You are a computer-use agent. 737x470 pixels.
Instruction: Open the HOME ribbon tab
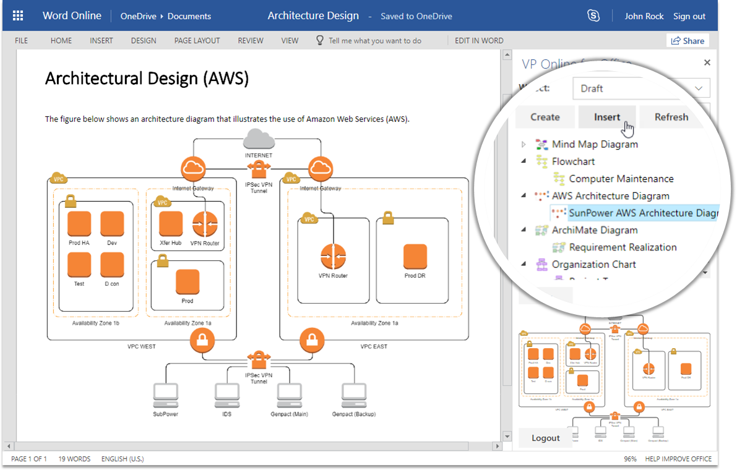pos(61,40)
